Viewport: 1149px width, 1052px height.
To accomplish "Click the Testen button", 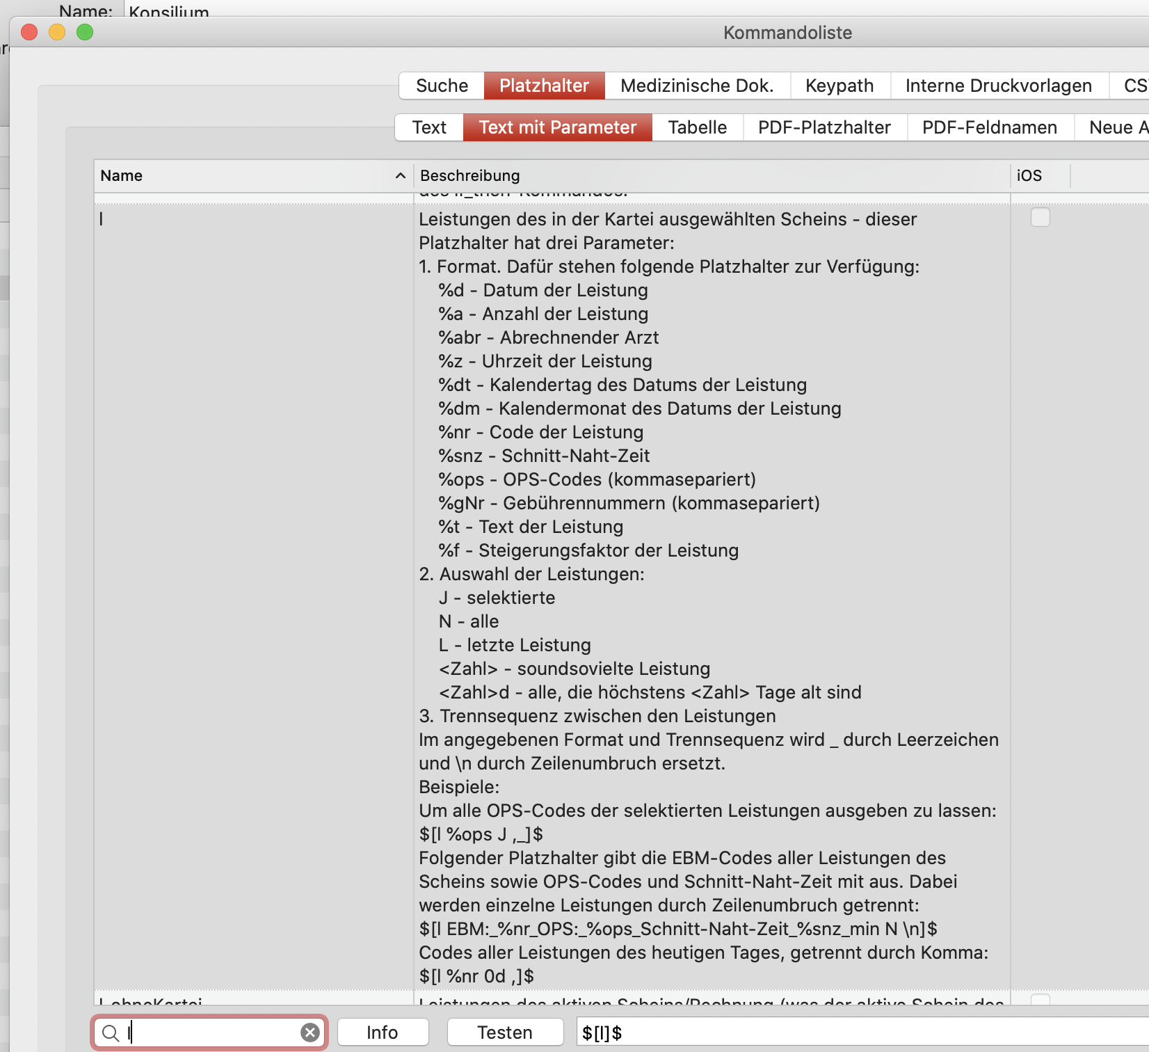I will [505, 1033].
